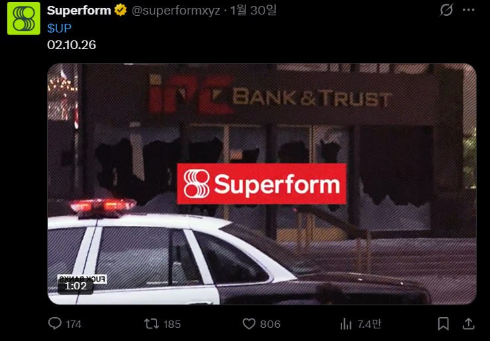Click the share upload-arrow icon
The width and height of the screenshot is (490, 341).
[x=468, y=324]
